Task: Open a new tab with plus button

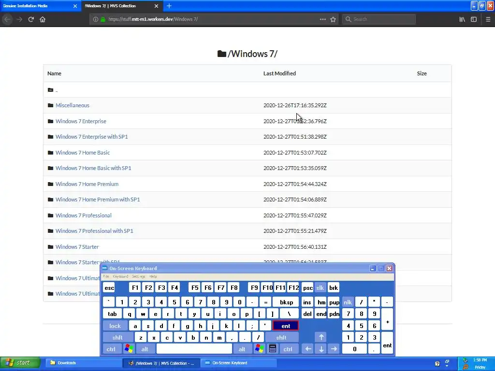Action: (x=169, y=6)
